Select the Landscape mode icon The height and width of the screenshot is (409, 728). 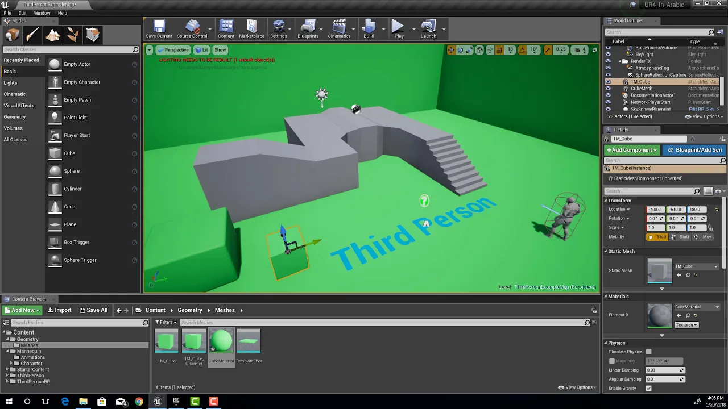pos(53,35)
